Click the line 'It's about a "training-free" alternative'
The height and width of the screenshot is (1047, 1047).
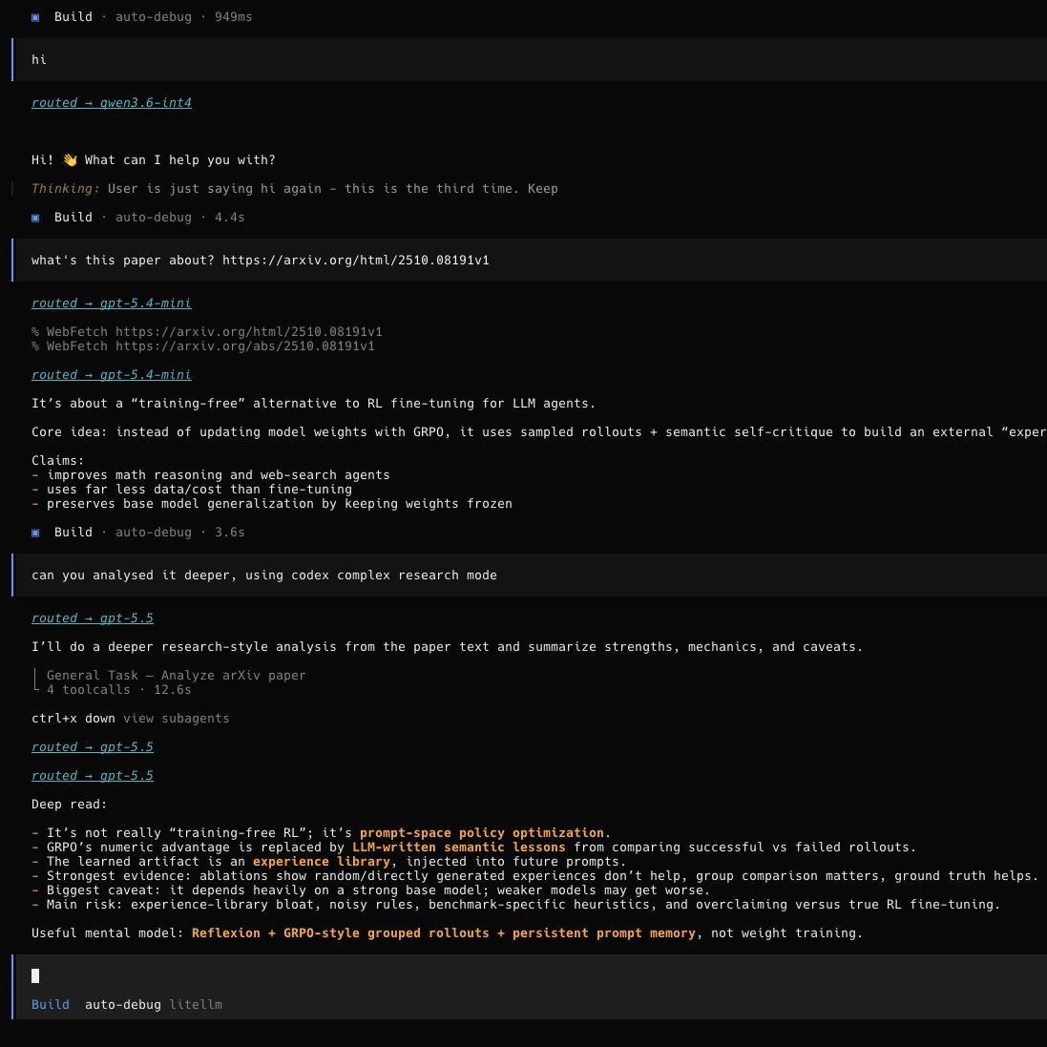[313, 404]
